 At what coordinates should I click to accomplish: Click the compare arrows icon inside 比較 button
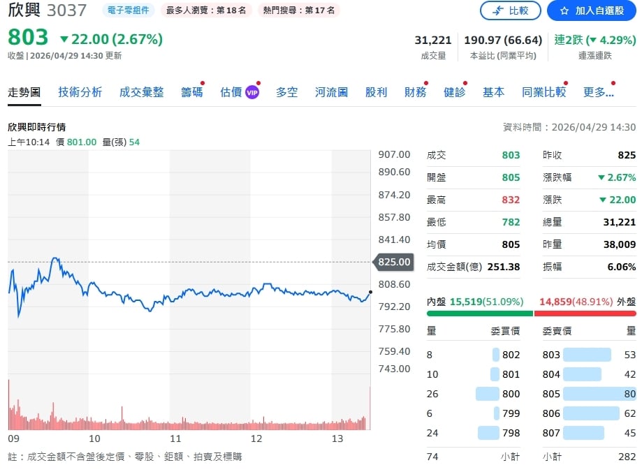pos(497,10)
